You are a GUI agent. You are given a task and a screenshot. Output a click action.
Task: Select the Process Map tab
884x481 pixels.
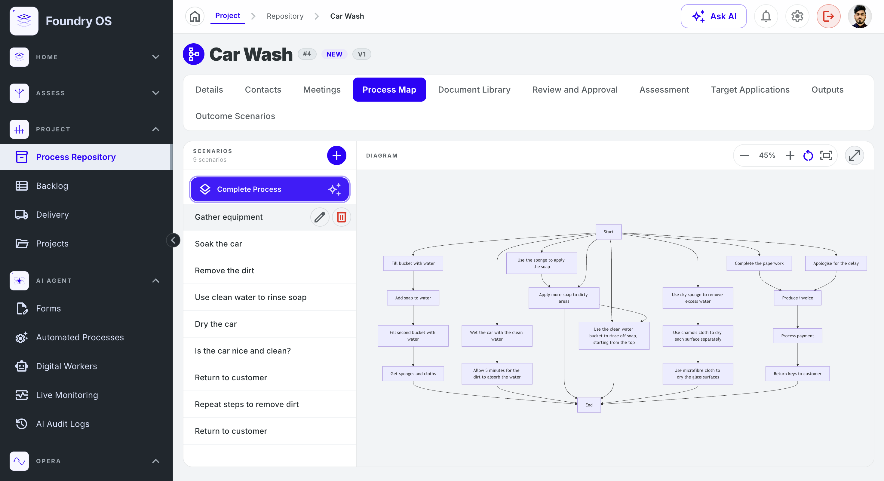[x=389, y=90]
